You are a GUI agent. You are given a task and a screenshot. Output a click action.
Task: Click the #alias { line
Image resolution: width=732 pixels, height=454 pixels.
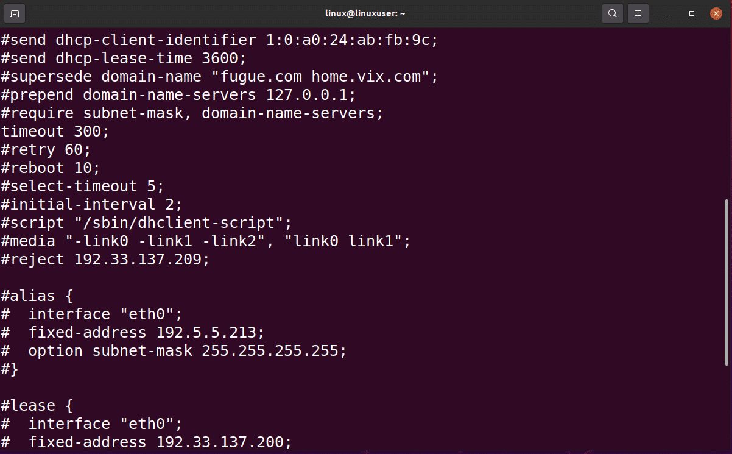37,296
